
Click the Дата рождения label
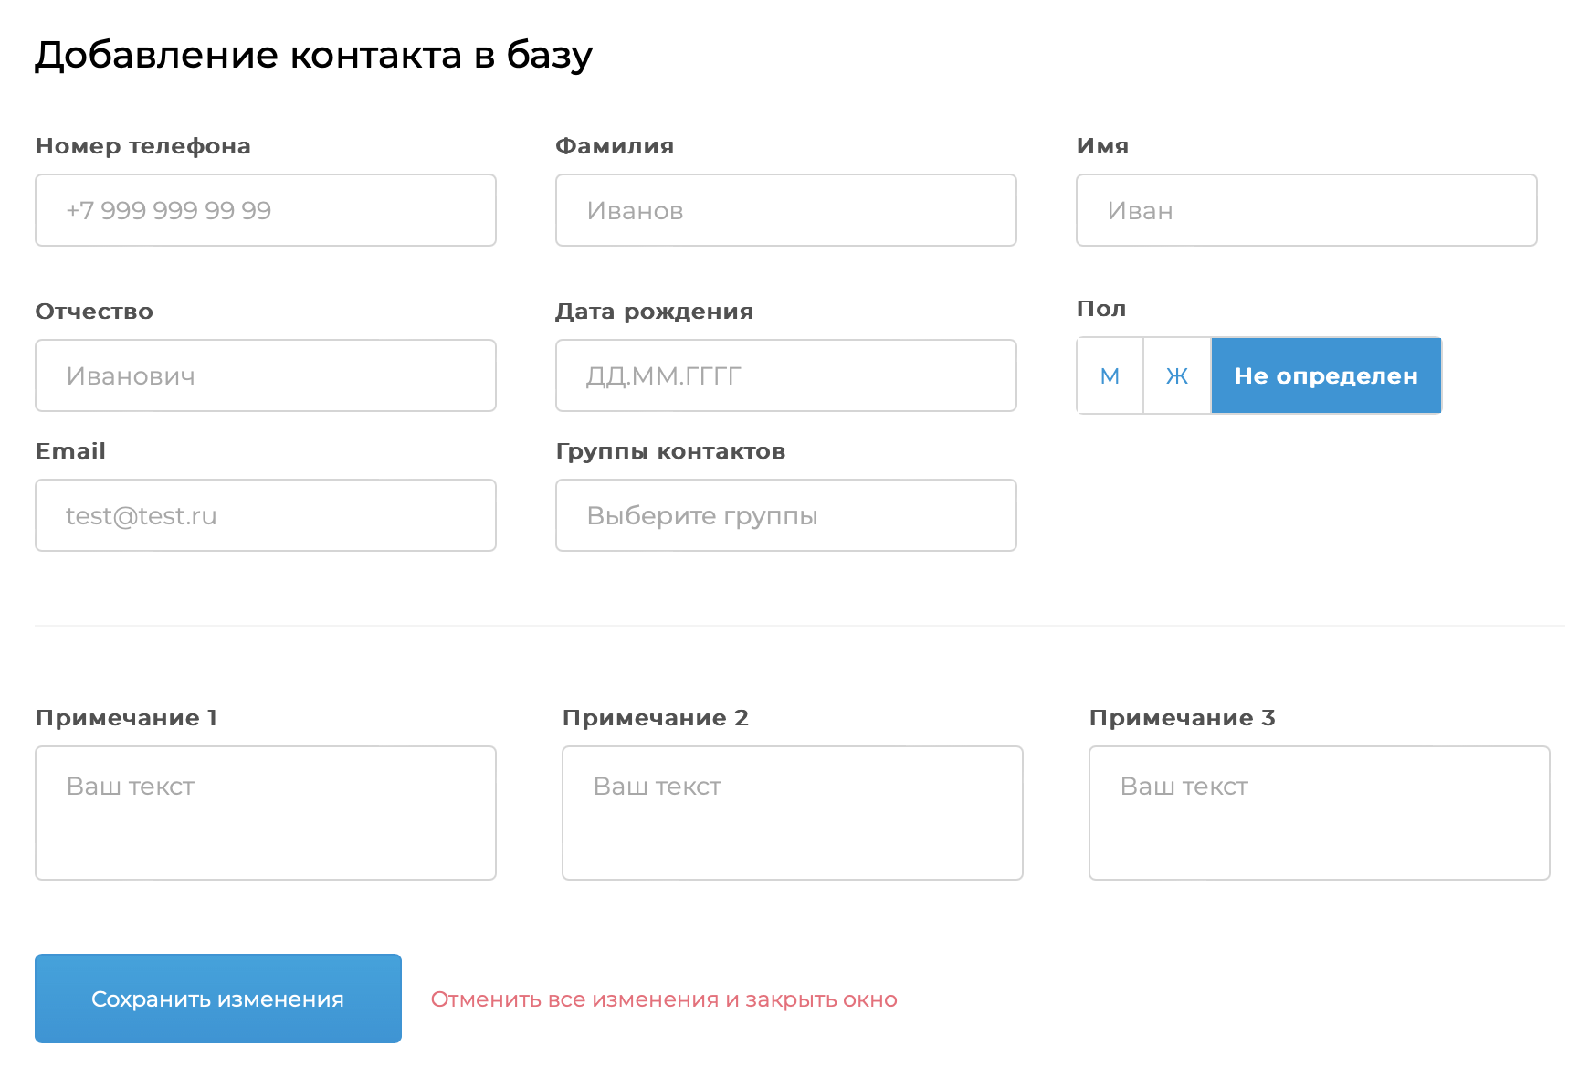point(654,312)
